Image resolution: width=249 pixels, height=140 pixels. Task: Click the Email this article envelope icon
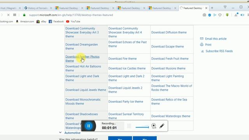pos(202,38)
